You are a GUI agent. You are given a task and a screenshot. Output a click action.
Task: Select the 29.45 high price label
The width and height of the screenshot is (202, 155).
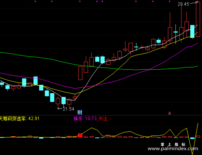(183, 4)
